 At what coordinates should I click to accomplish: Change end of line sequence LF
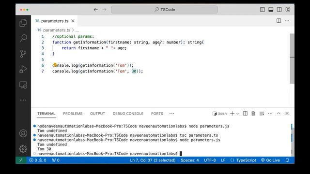click(x=223, y=160)
